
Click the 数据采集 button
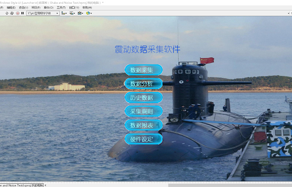coord(143,70)
